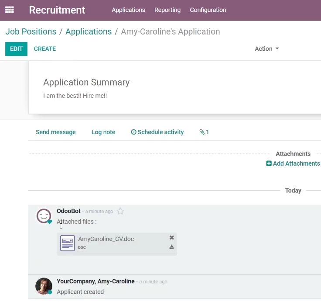Star the OdooBot message
The image size is (321, 302).
click(x=120, y=211)
